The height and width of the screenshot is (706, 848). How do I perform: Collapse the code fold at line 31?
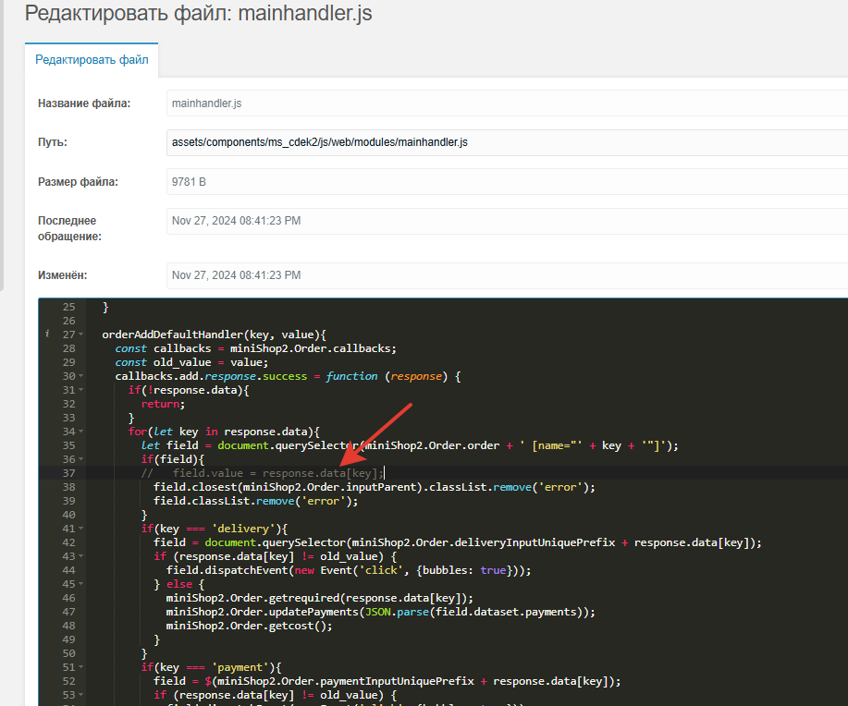[81, 390]
